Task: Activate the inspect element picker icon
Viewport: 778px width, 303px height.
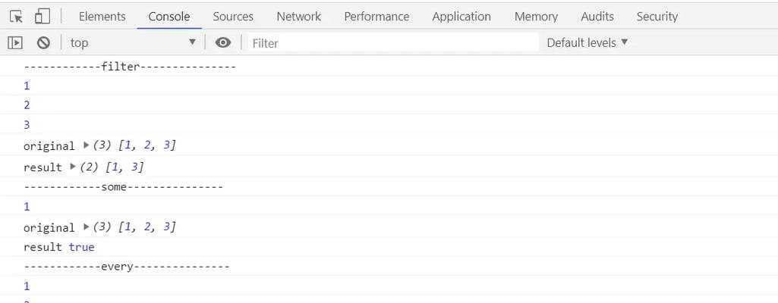Action: click(x=17, y=17)
